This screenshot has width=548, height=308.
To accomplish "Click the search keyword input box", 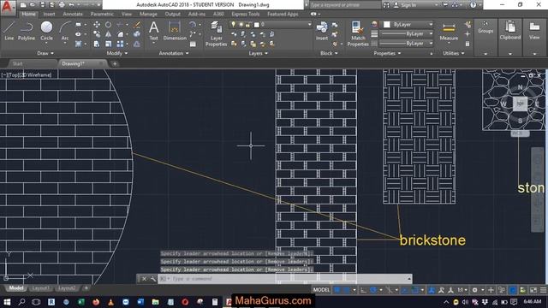I will 344,5.
